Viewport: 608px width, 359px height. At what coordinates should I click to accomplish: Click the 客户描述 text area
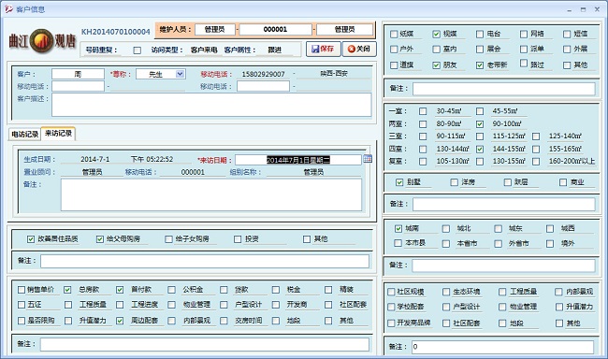pos(211,105)
